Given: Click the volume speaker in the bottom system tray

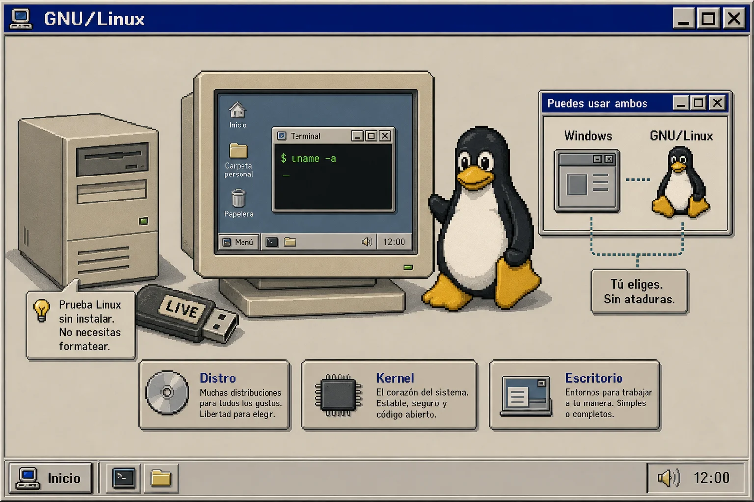Looking at the screenshot, I should click(x=669, y=478).
